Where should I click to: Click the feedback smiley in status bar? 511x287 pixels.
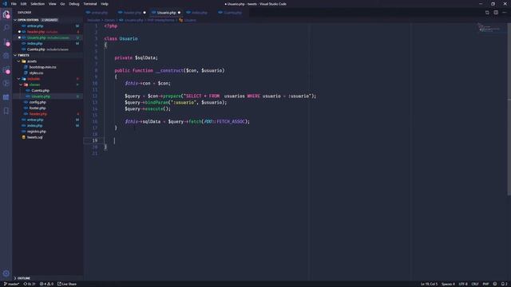pos(495,284)
